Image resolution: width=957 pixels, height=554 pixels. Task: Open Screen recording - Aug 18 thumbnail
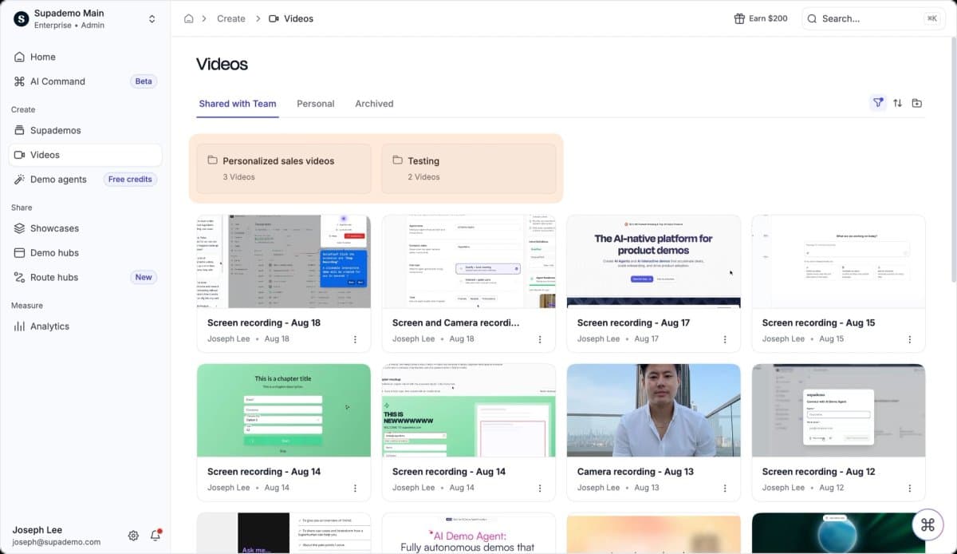(x=284, y=261)
